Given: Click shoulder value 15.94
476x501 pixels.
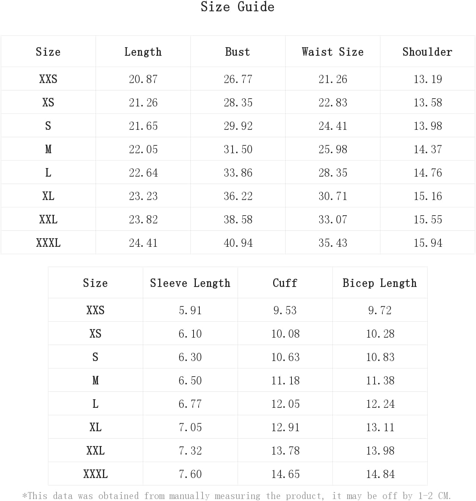Looking at the screenshot, I should [428, 243].
